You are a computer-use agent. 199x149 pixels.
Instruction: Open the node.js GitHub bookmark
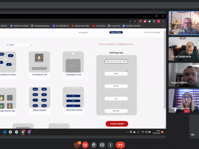tap(114, 26)
